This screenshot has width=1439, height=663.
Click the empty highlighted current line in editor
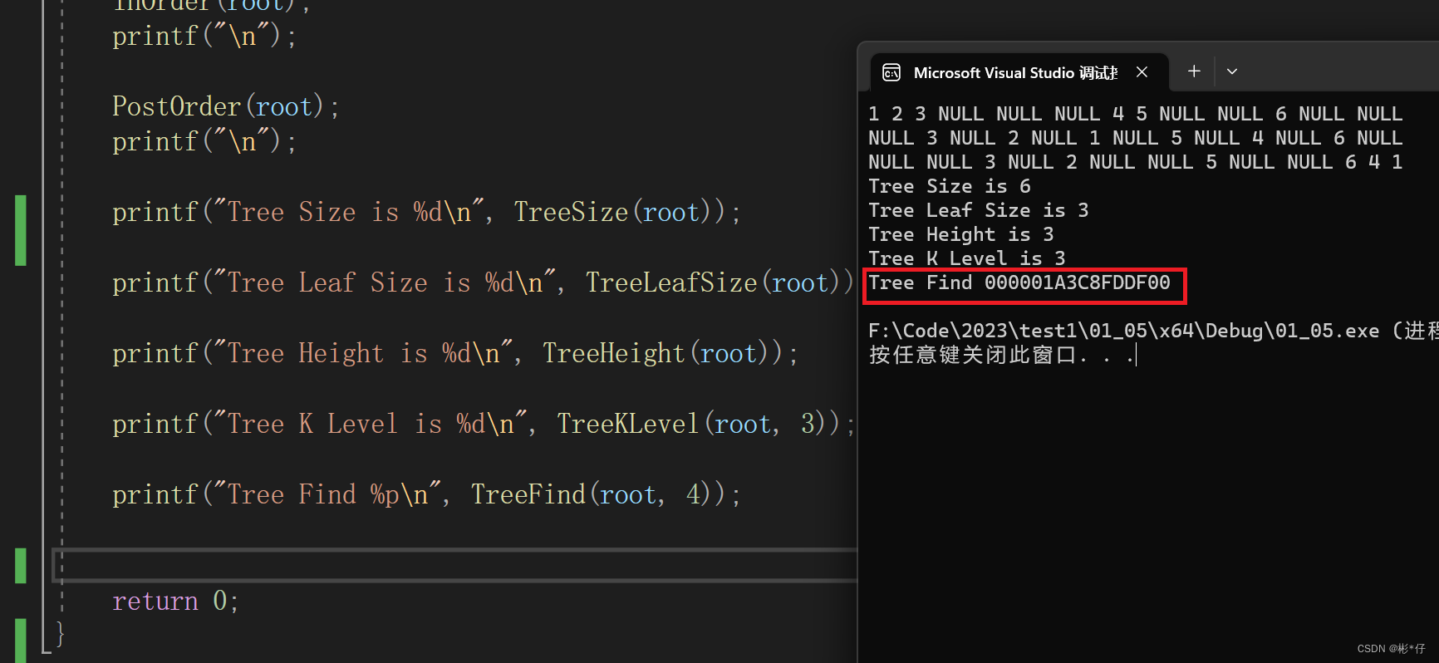coord(455,565)
